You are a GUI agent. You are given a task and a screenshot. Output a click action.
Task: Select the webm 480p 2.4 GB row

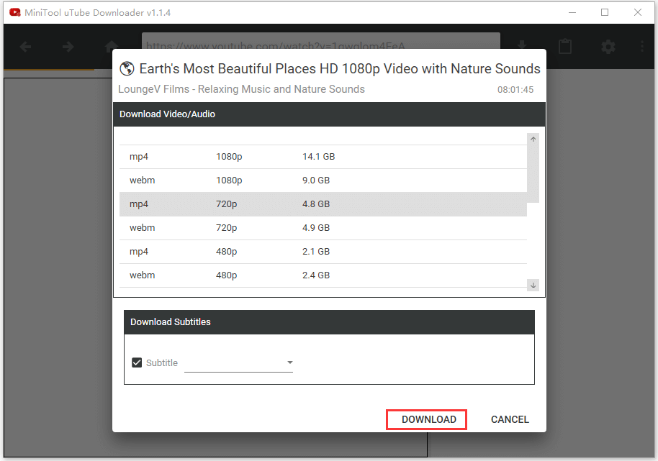[323, 275]
